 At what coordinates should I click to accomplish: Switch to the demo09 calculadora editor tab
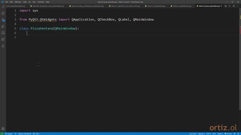(47, 6)
